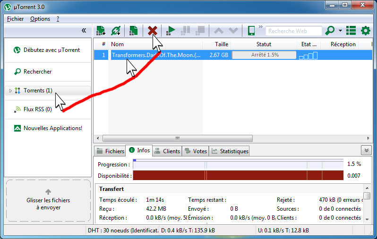This screenshot has width=377, height=239.
Task: Open the ? help menu
Action: [58, 19]
